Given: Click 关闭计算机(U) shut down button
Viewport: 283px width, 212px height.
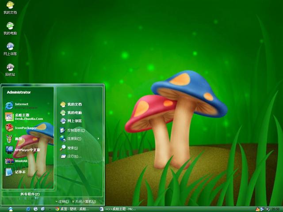Looking at the screenshot, I should [x=84, y=201].
